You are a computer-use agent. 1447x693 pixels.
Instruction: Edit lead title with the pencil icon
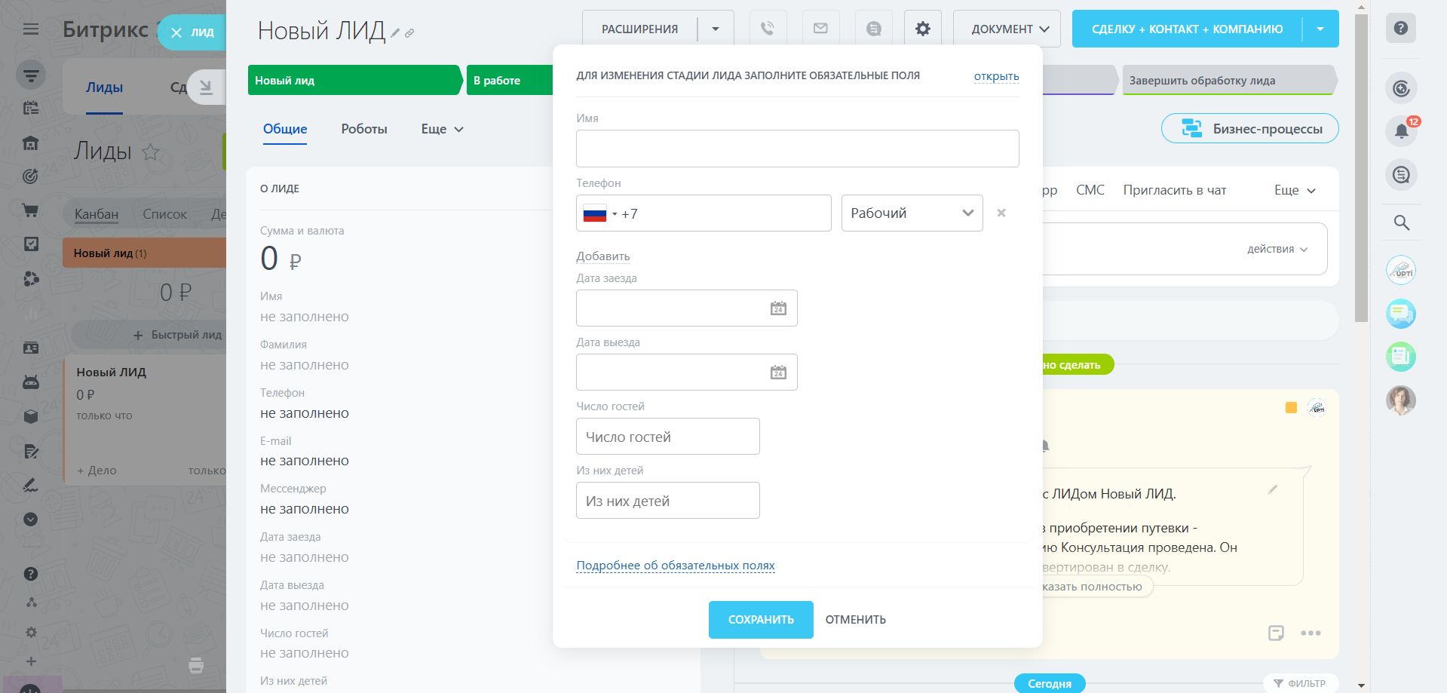coord(395,33)
